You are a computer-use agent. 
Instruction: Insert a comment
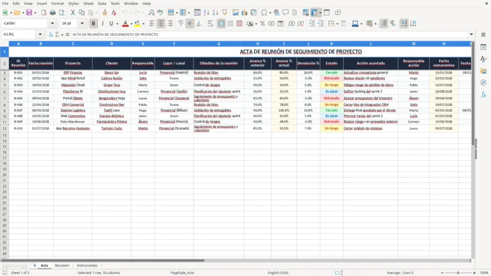(x=286, y=12)
